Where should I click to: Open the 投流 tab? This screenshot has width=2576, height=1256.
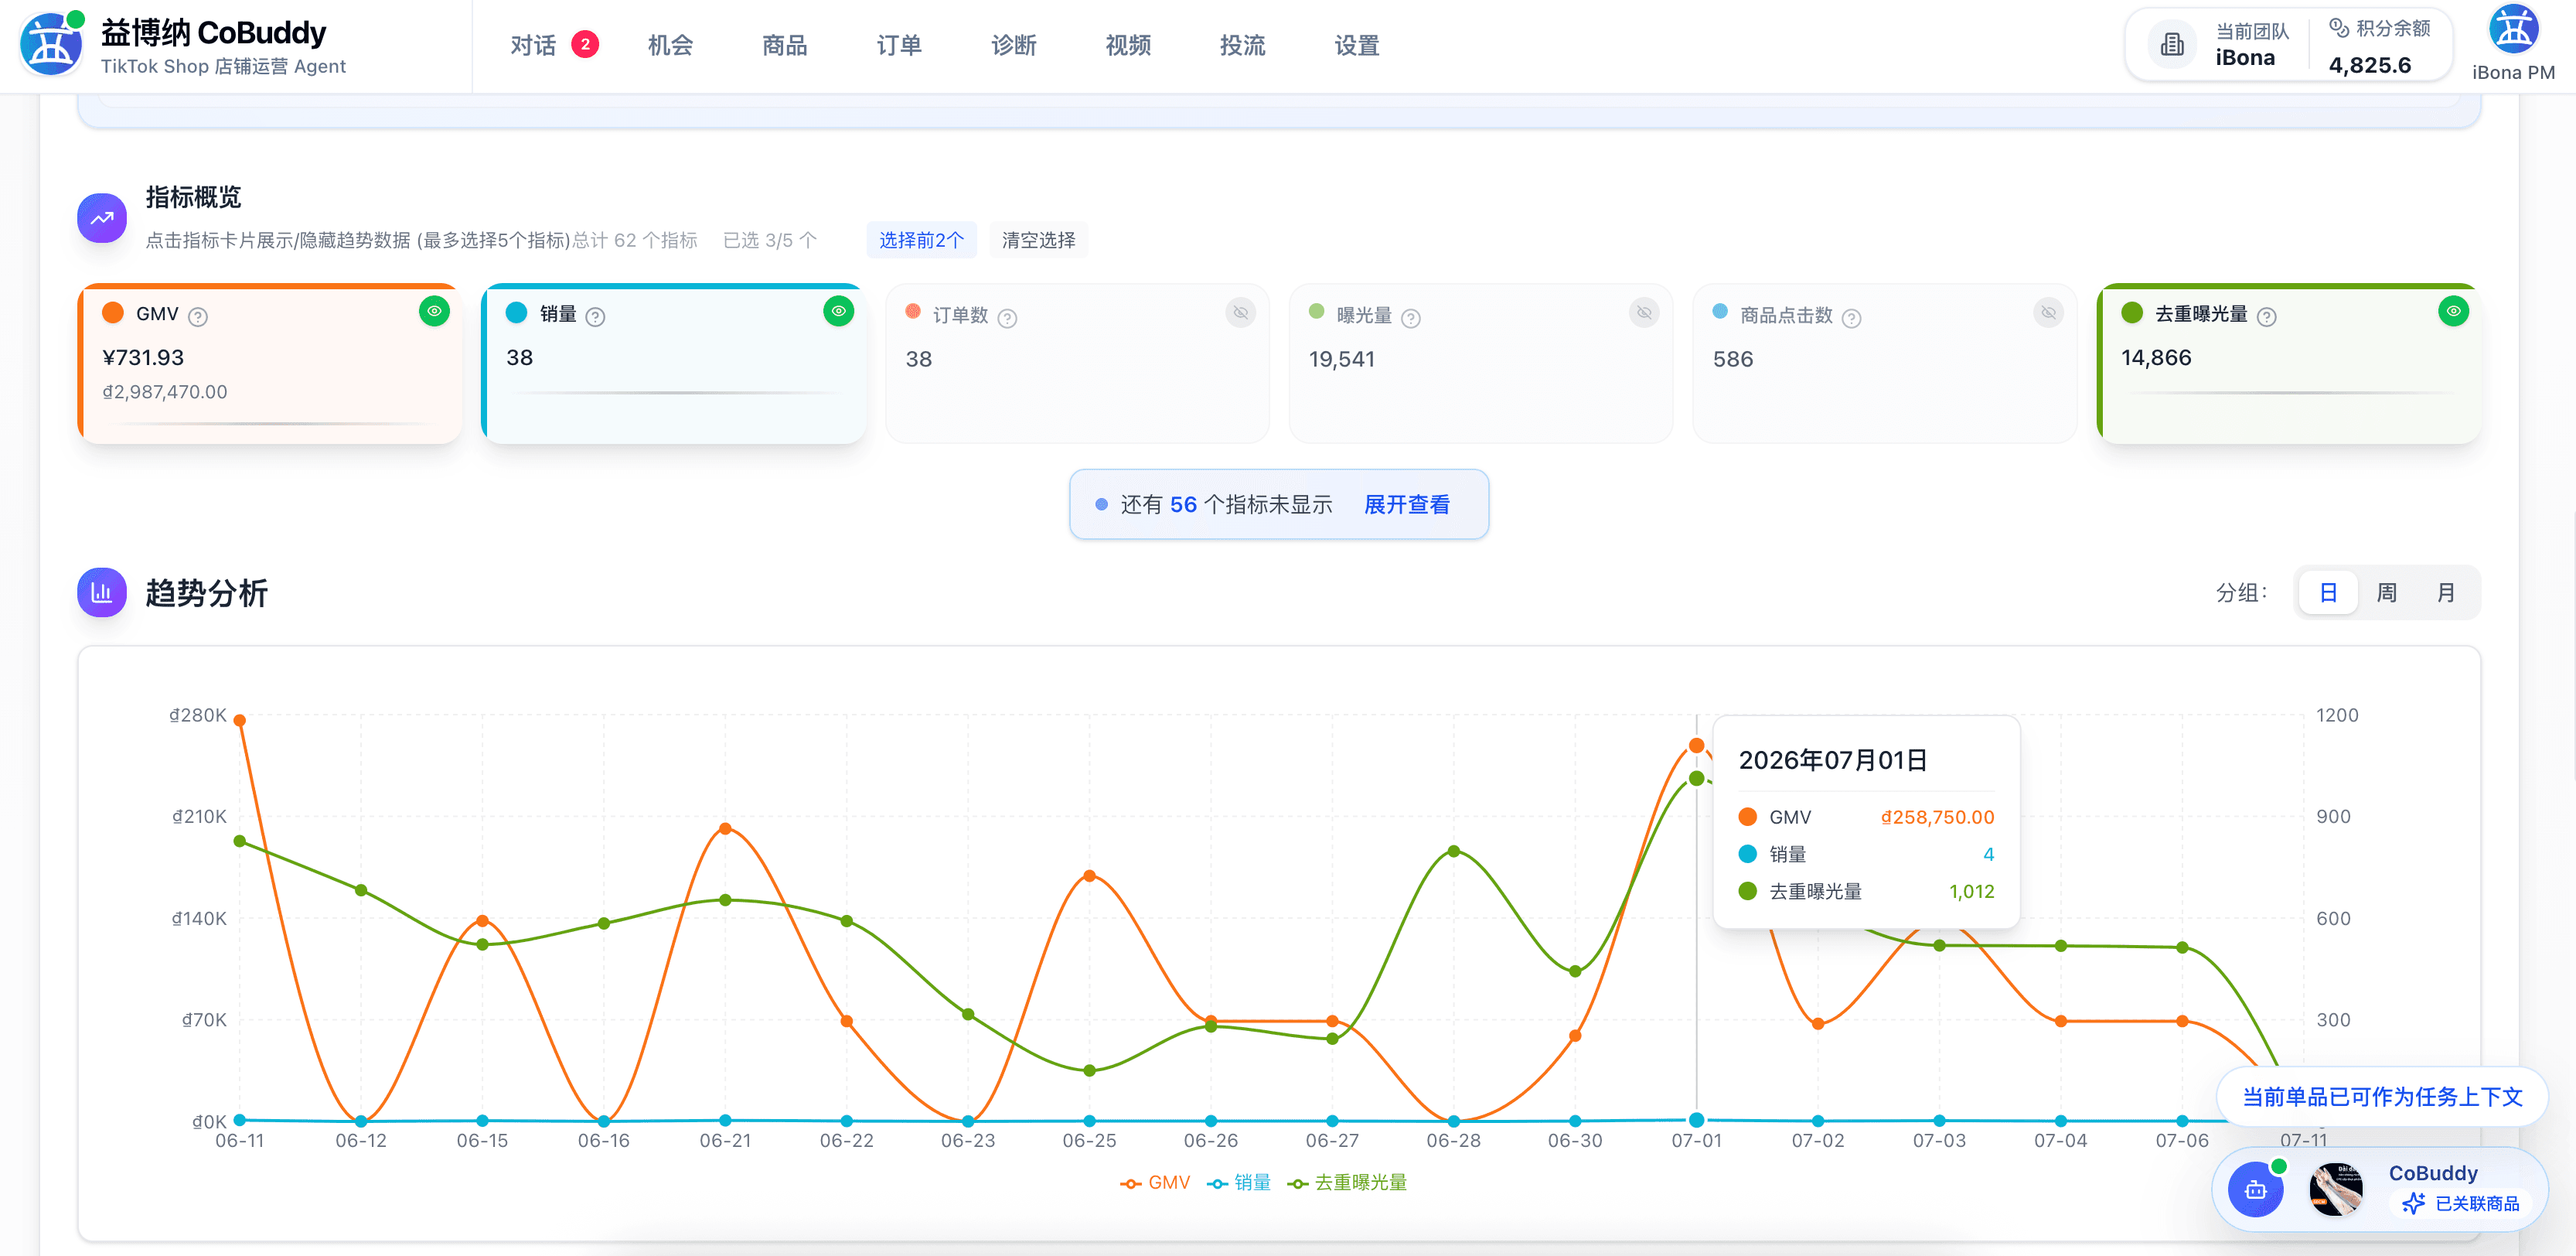1242,45
